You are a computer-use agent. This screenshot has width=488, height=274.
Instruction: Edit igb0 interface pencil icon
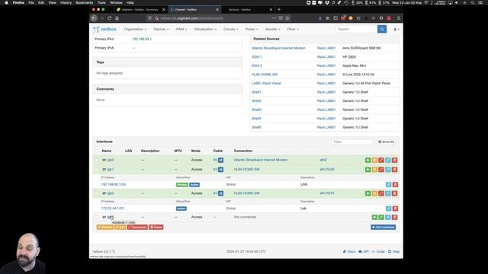(x=388, y=160)
